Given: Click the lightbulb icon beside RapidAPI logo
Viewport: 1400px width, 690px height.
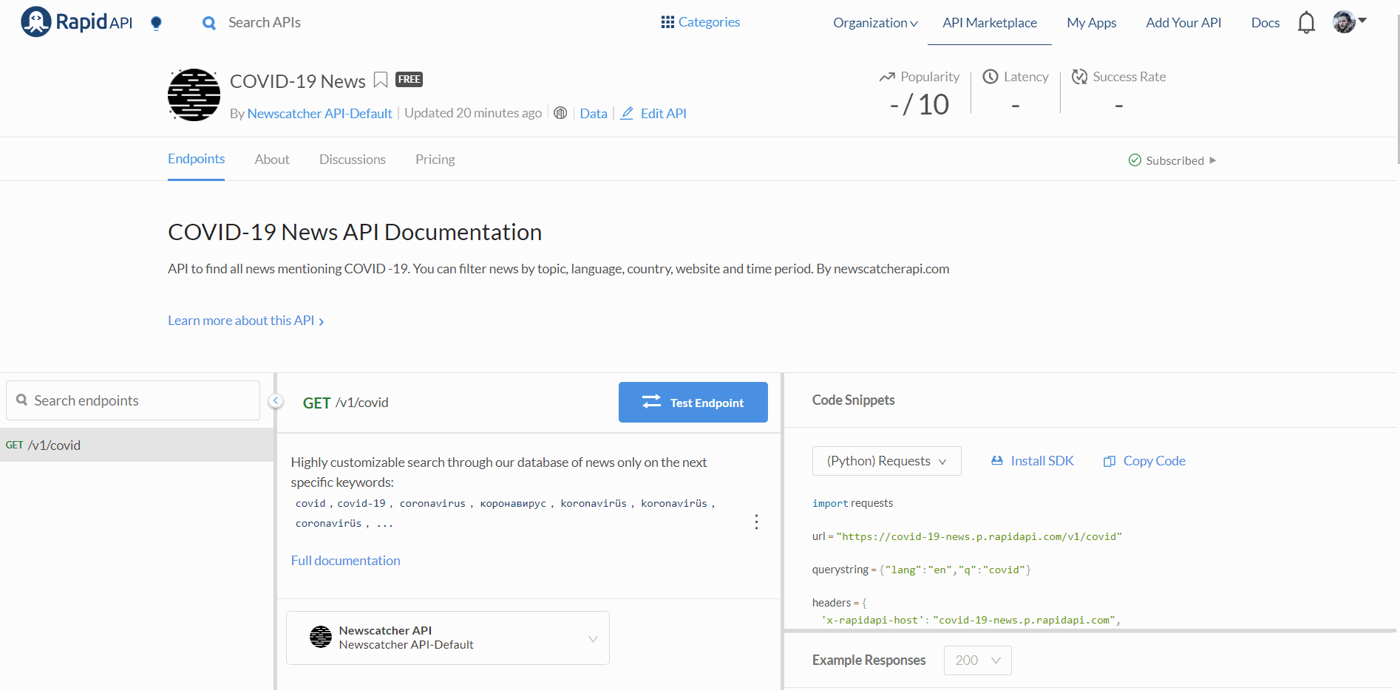Looking at the screenshot, I should click(x=156, y=23).
